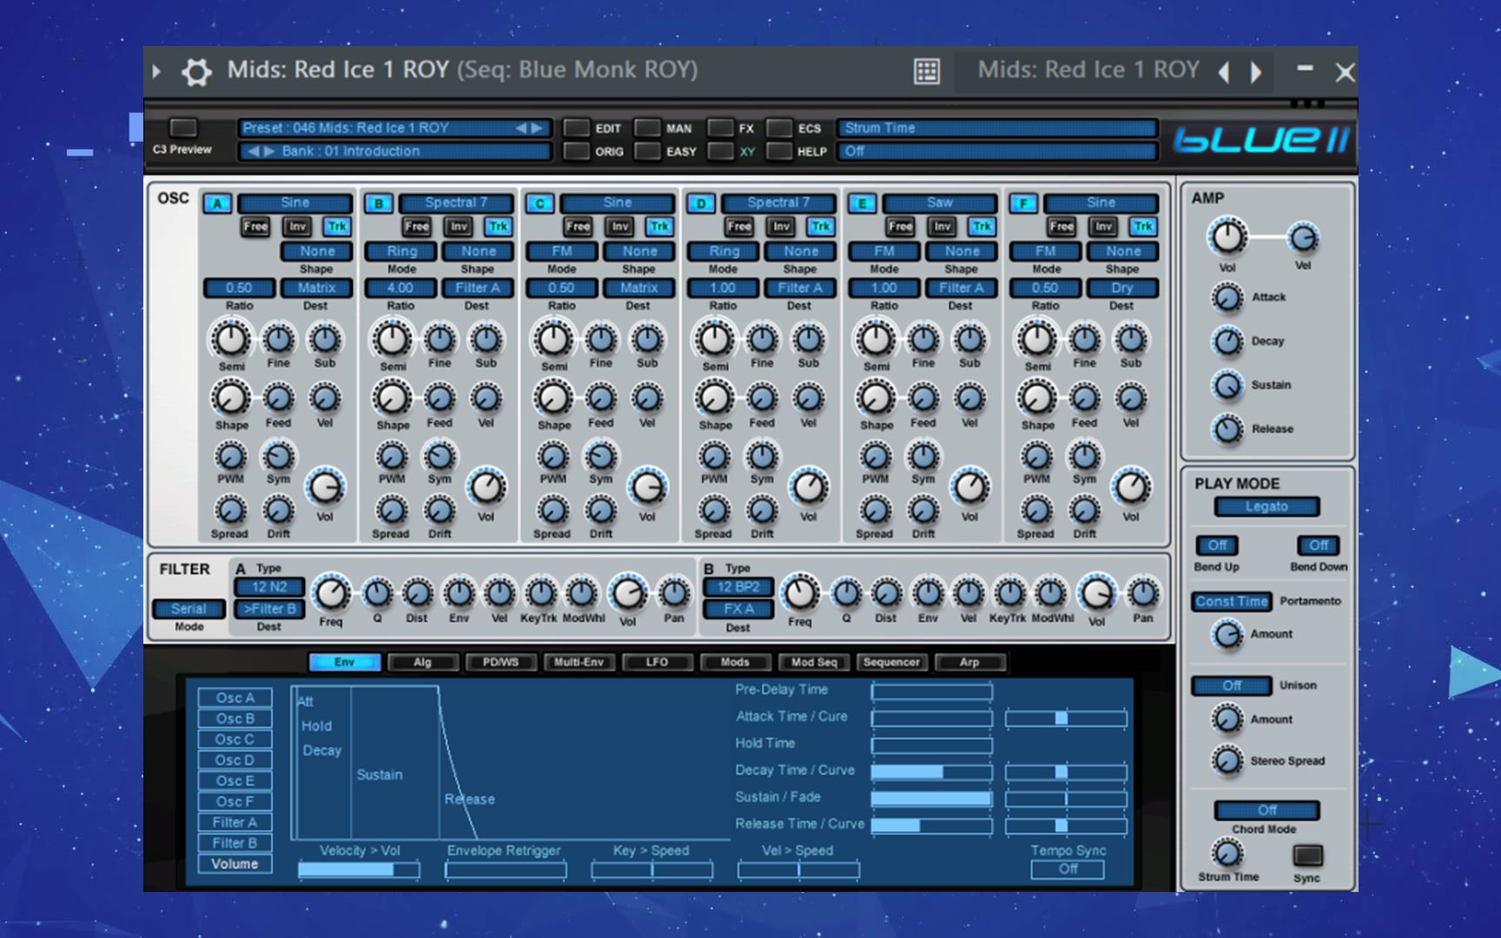
Task: Select oscillator E button
Action: (862, 203)
